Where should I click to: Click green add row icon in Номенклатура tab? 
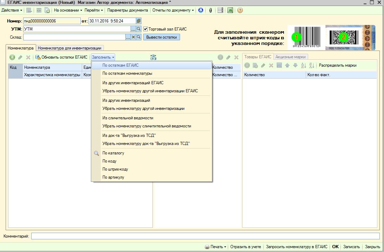click(12, 57)
